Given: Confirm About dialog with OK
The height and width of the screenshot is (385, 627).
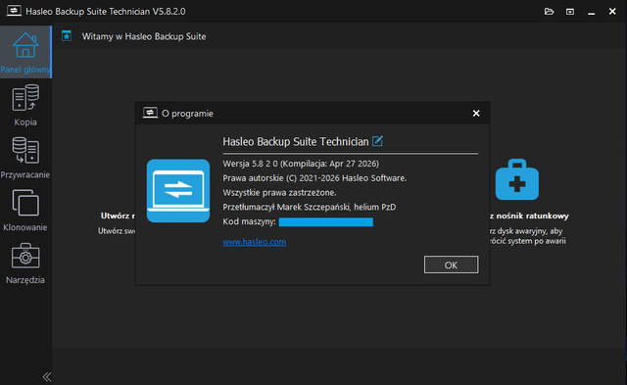Looking at the screenshot, I should (451, 265).
